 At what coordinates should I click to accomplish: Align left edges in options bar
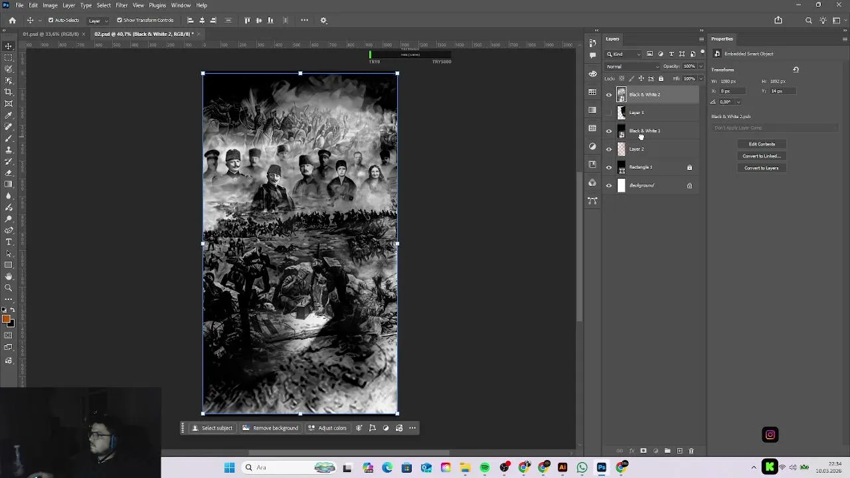[x=191, y=20]
